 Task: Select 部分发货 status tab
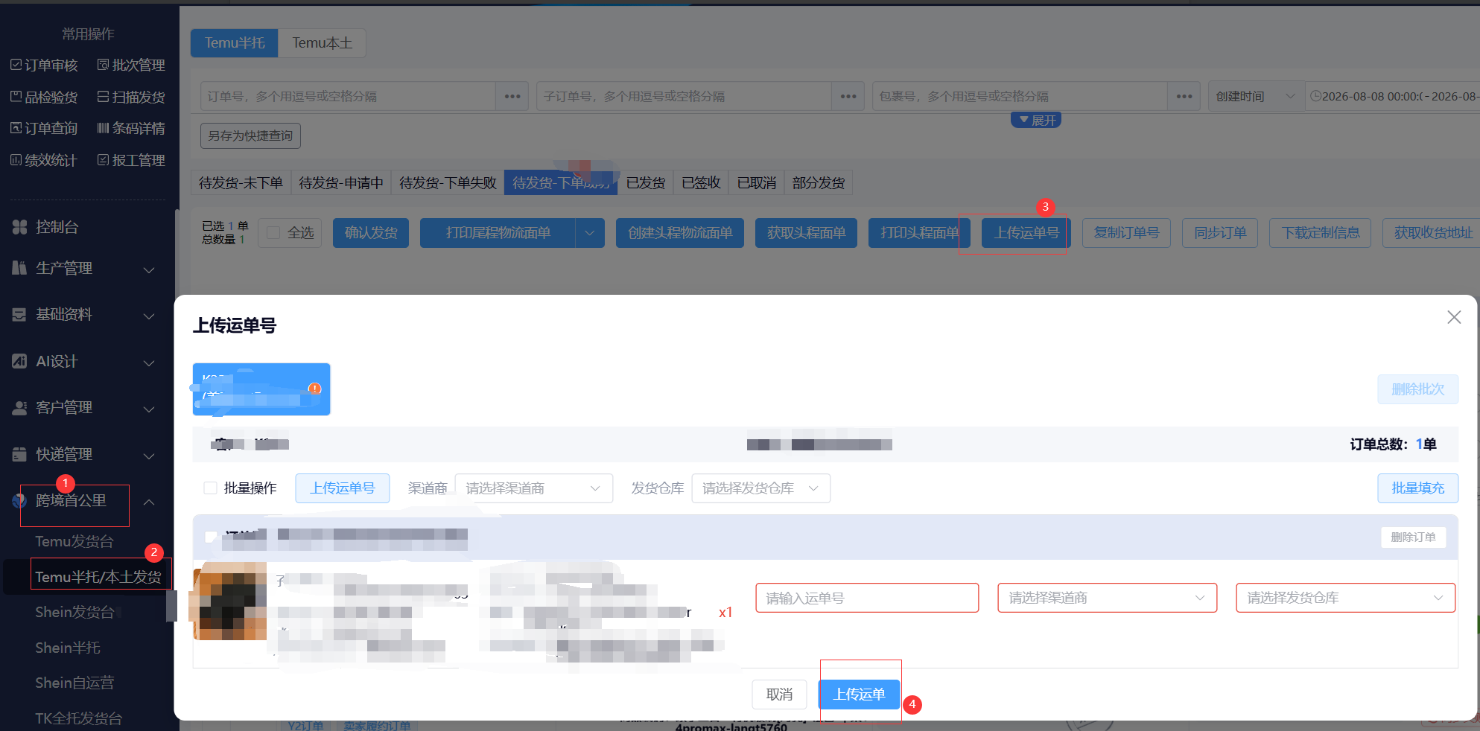(819, 183)
